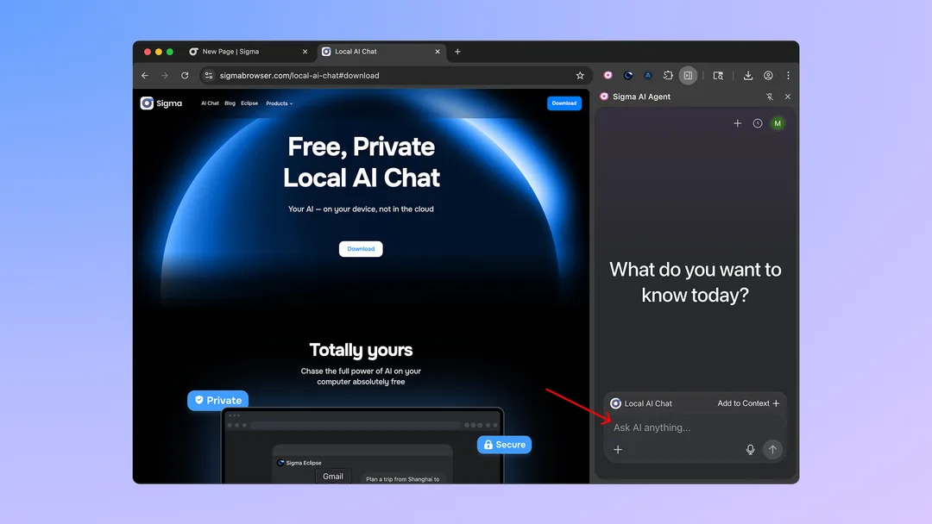Click the dark blue crescent extension icon
Screen dimensions: 932x524
click(x=628, y=75)
